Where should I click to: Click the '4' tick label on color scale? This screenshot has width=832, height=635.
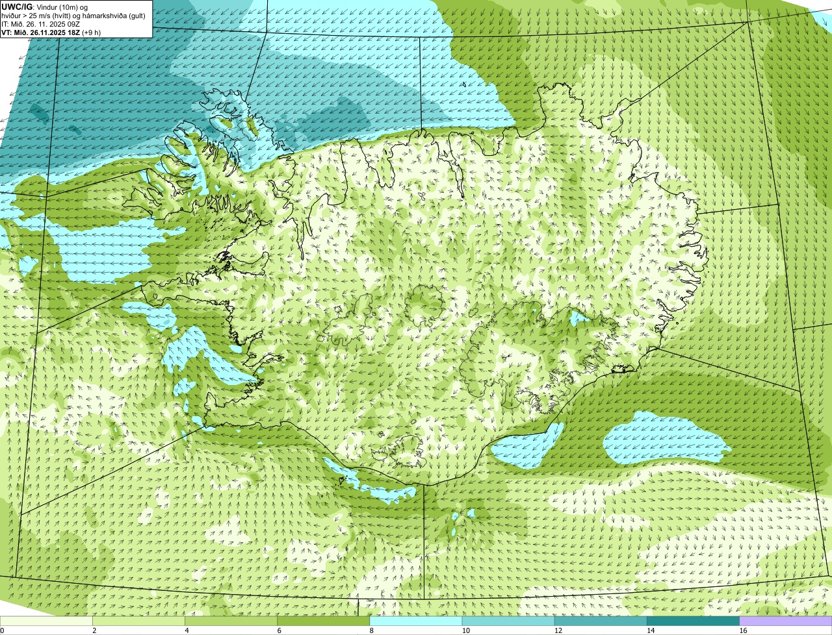pyautogui.click(x=187, y=630)
